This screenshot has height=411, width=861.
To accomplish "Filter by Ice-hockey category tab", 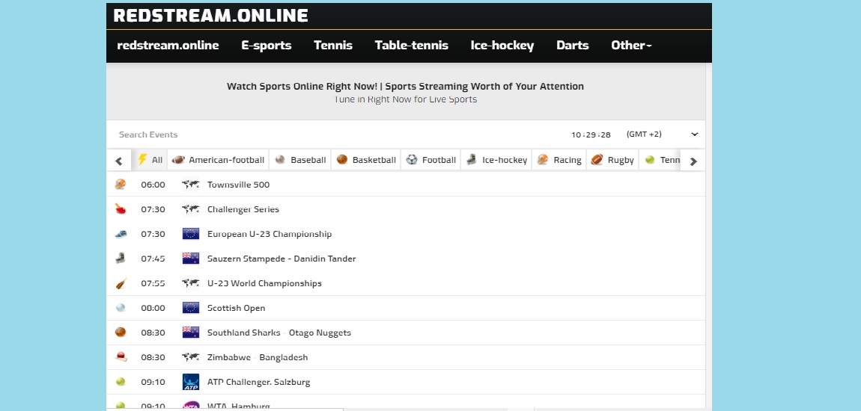I will pos(496,160).
